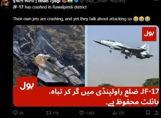This screenshot has height=118, width=161.
Task: Click the Bol logo at top-right of image
Action: pos(149,34)
